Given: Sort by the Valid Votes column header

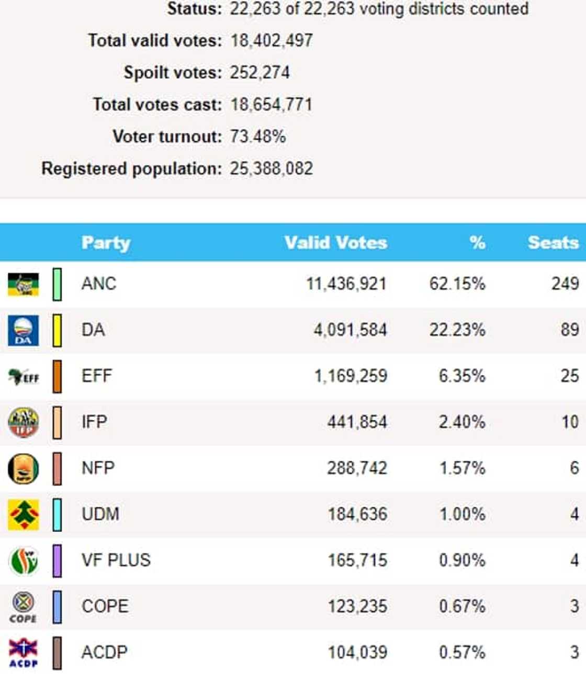Looking at the screenshot, I should (335, 243).
